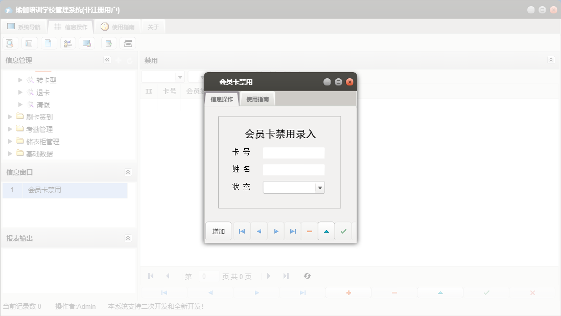Screen dimensions: 561x316
Task: Collapse the 信息管理 panel with double chevron
Action: [x=107, y=60]
